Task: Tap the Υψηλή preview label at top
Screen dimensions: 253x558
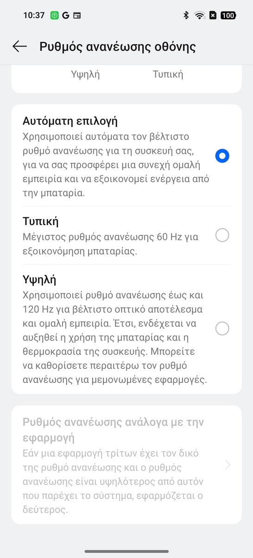Action: 86,74
